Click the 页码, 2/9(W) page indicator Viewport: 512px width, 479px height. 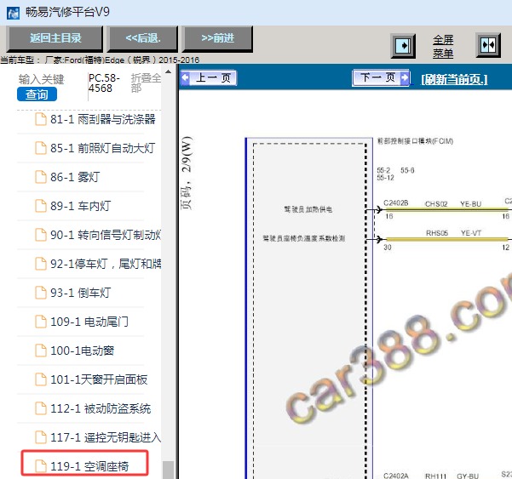[x=187, y=174]
